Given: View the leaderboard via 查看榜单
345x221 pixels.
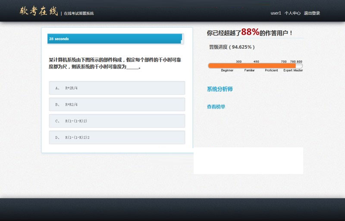Looking at the screenshot, I should pyautogui.click(x=216, y=106).
